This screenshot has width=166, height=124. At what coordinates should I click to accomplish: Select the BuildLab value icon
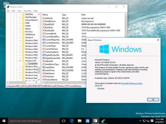(x=43, y=27)
